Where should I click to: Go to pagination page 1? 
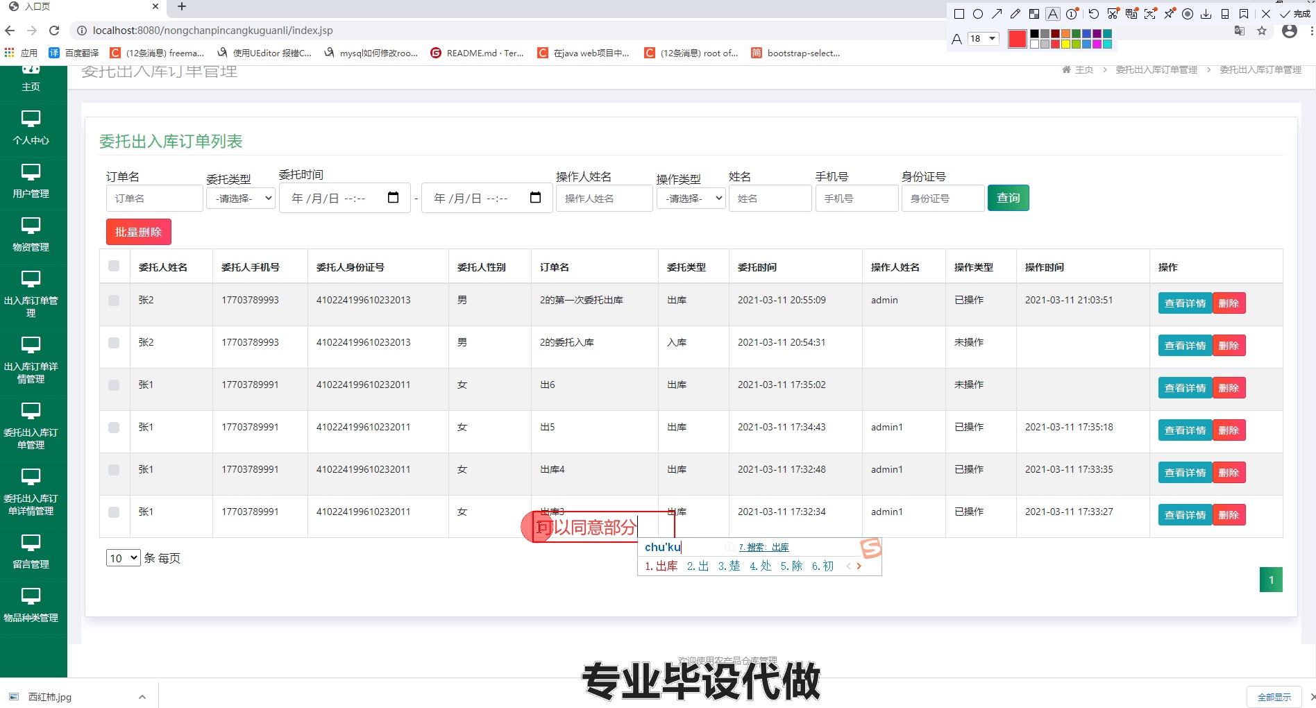[1271, 580]
